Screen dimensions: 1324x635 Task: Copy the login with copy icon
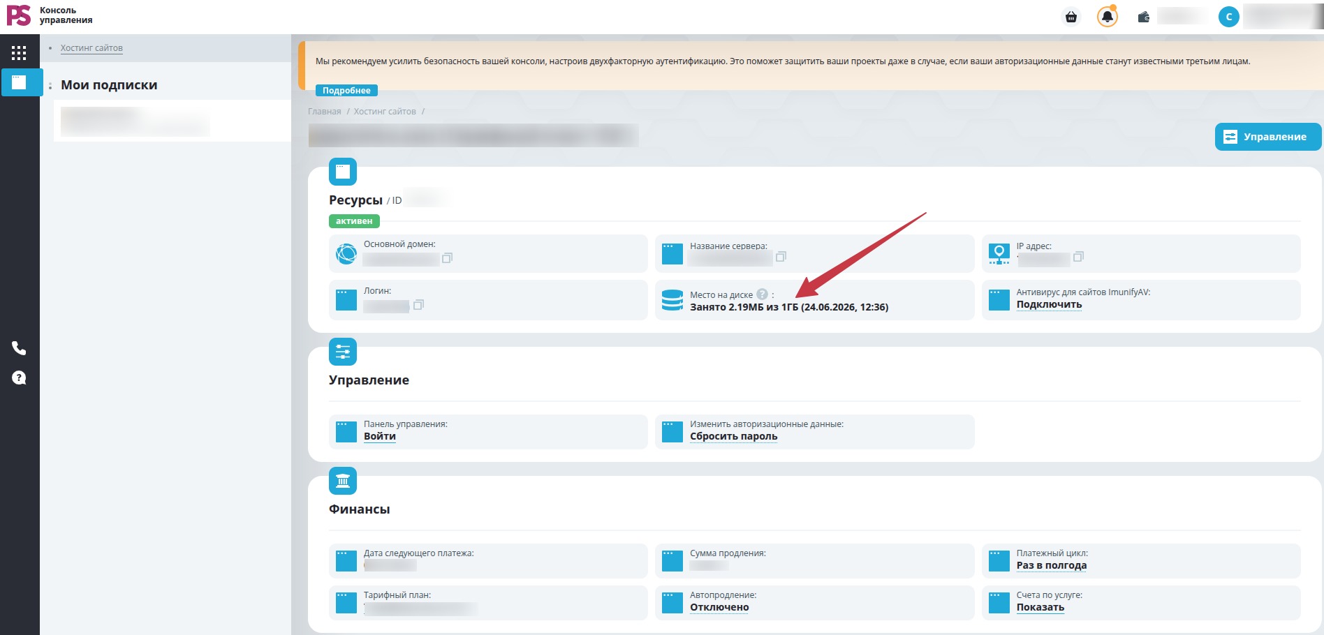pyautogui.click(x=418, y=305)
